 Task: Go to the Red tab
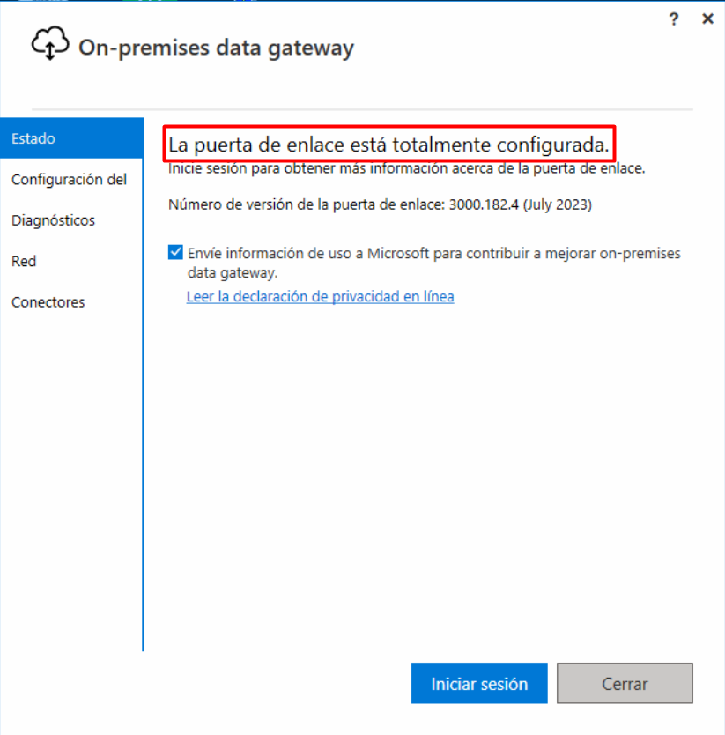(71, 261)
